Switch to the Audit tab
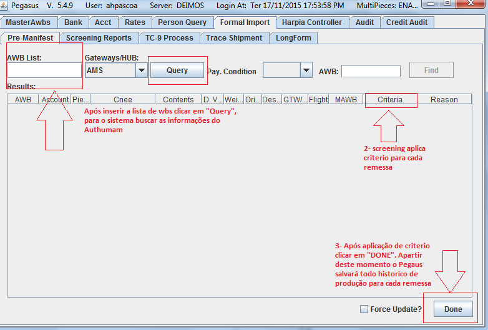The height and width of the screenshot is (330, 488). pyautogui.click(x=365, y=22)
